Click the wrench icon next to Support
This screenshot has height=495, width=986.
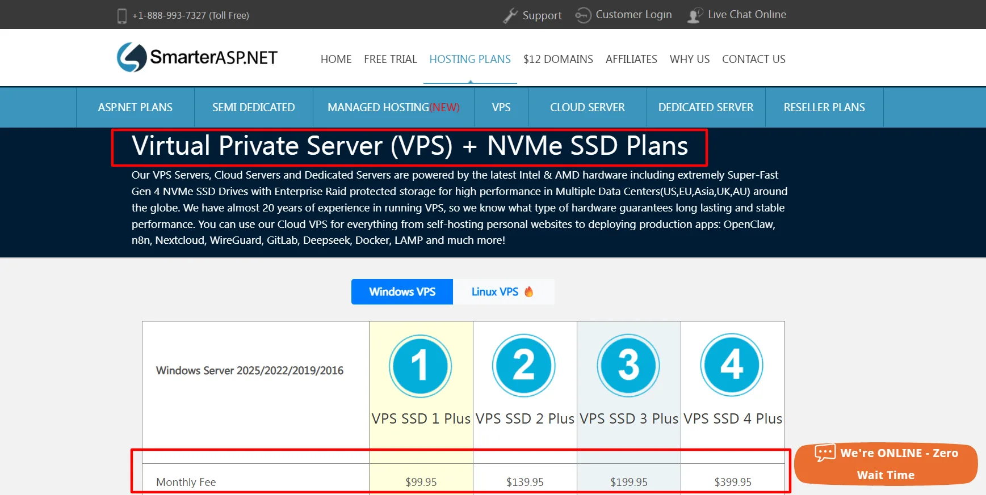(510, 15)
